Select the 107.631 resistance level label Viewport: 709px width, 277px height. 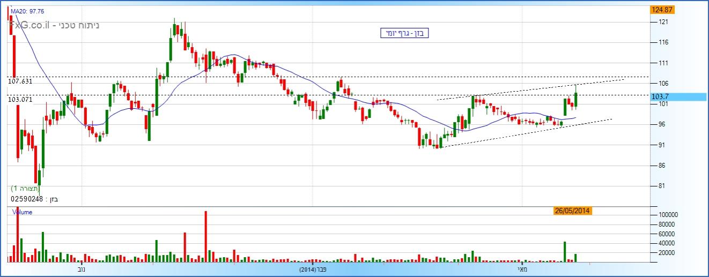pyautogui.click(x=21, y=81)
